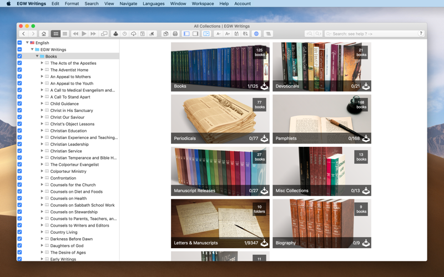
Task: Go to previous search result
Action: click(x=309, y=34)
